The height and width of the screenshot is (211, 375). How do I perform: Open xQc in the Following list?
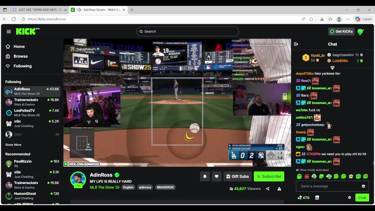pos(32,123)
